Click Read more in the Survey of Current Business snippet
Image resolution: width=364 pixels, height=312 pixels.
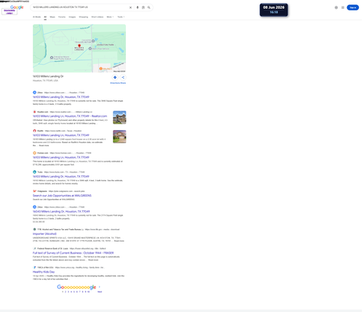click(x=93, y=260)
